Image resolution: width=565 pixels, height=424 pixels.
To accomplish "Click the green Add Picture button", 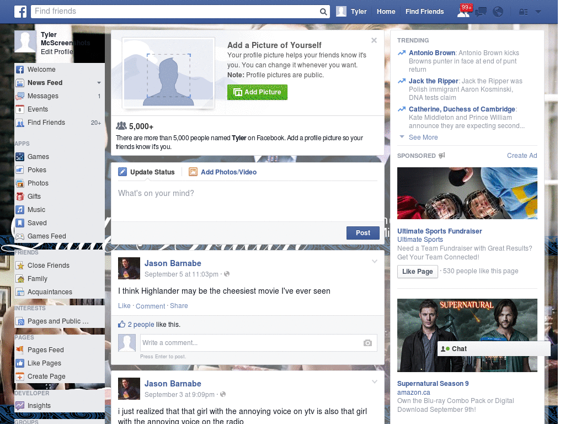I will coord(257,92).
